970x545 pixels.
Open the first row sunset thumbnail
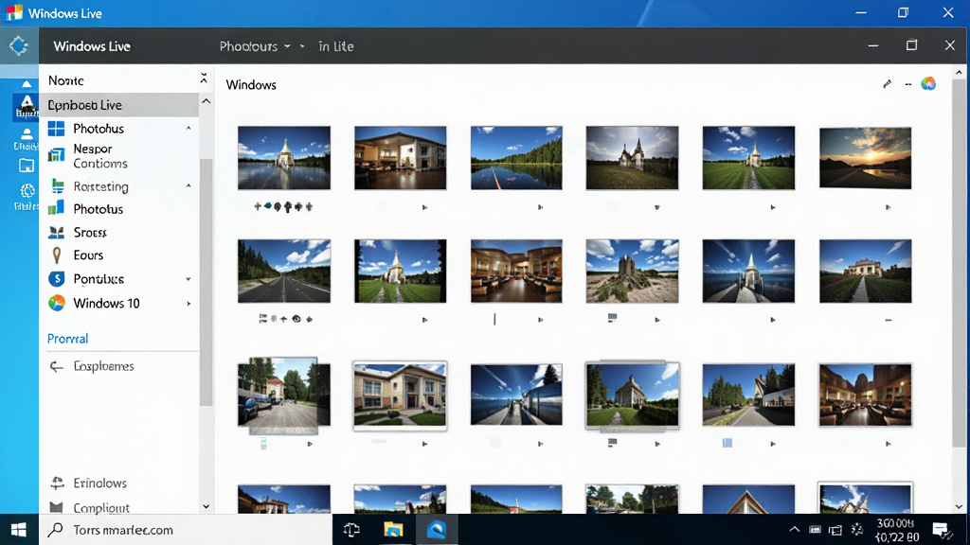(x=865, y=158)
